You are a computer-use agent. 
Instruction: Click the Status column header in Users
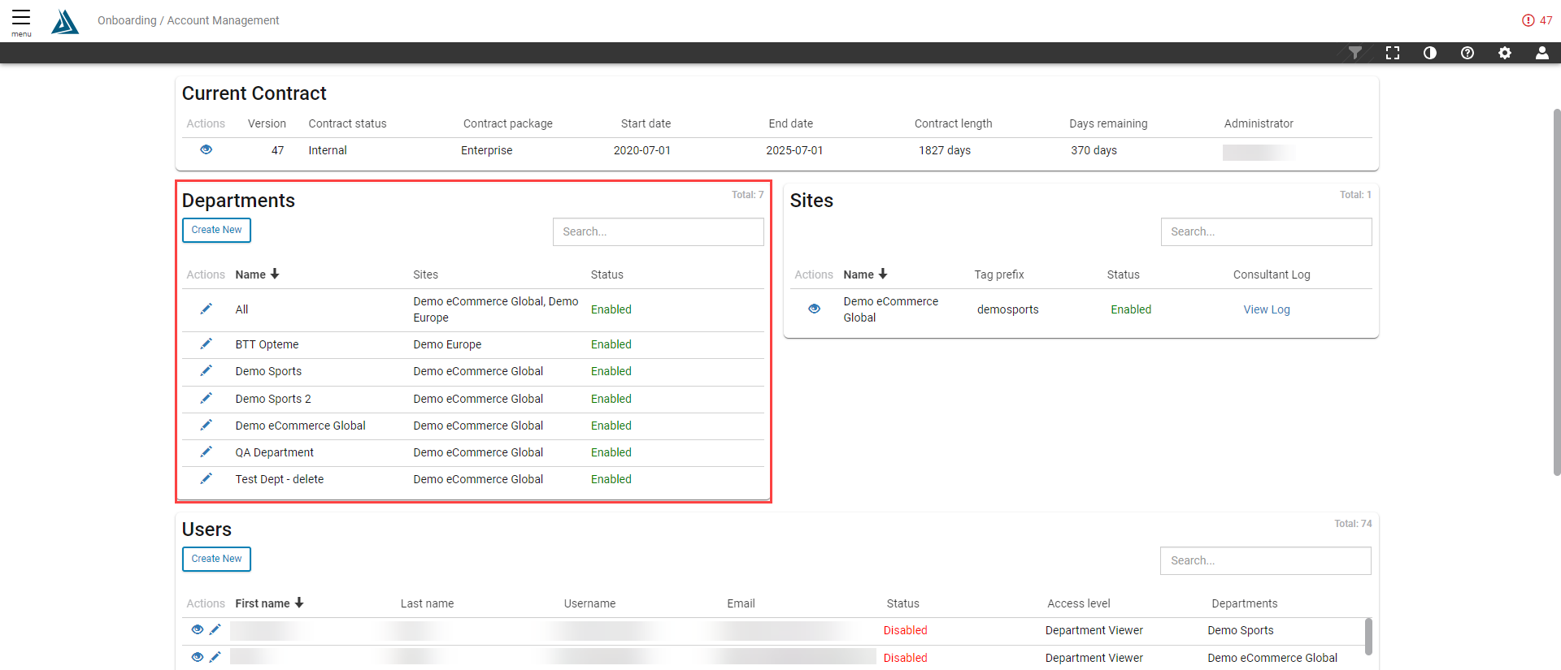pos(902,603)
